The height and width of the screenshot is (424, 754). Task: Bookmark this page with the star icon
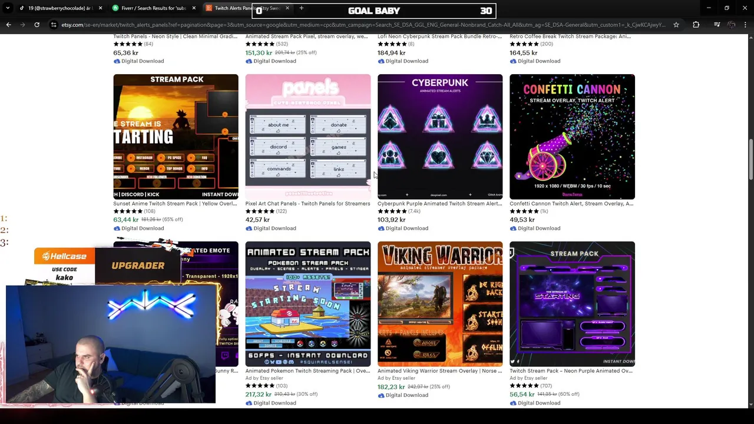coord(676,25)
